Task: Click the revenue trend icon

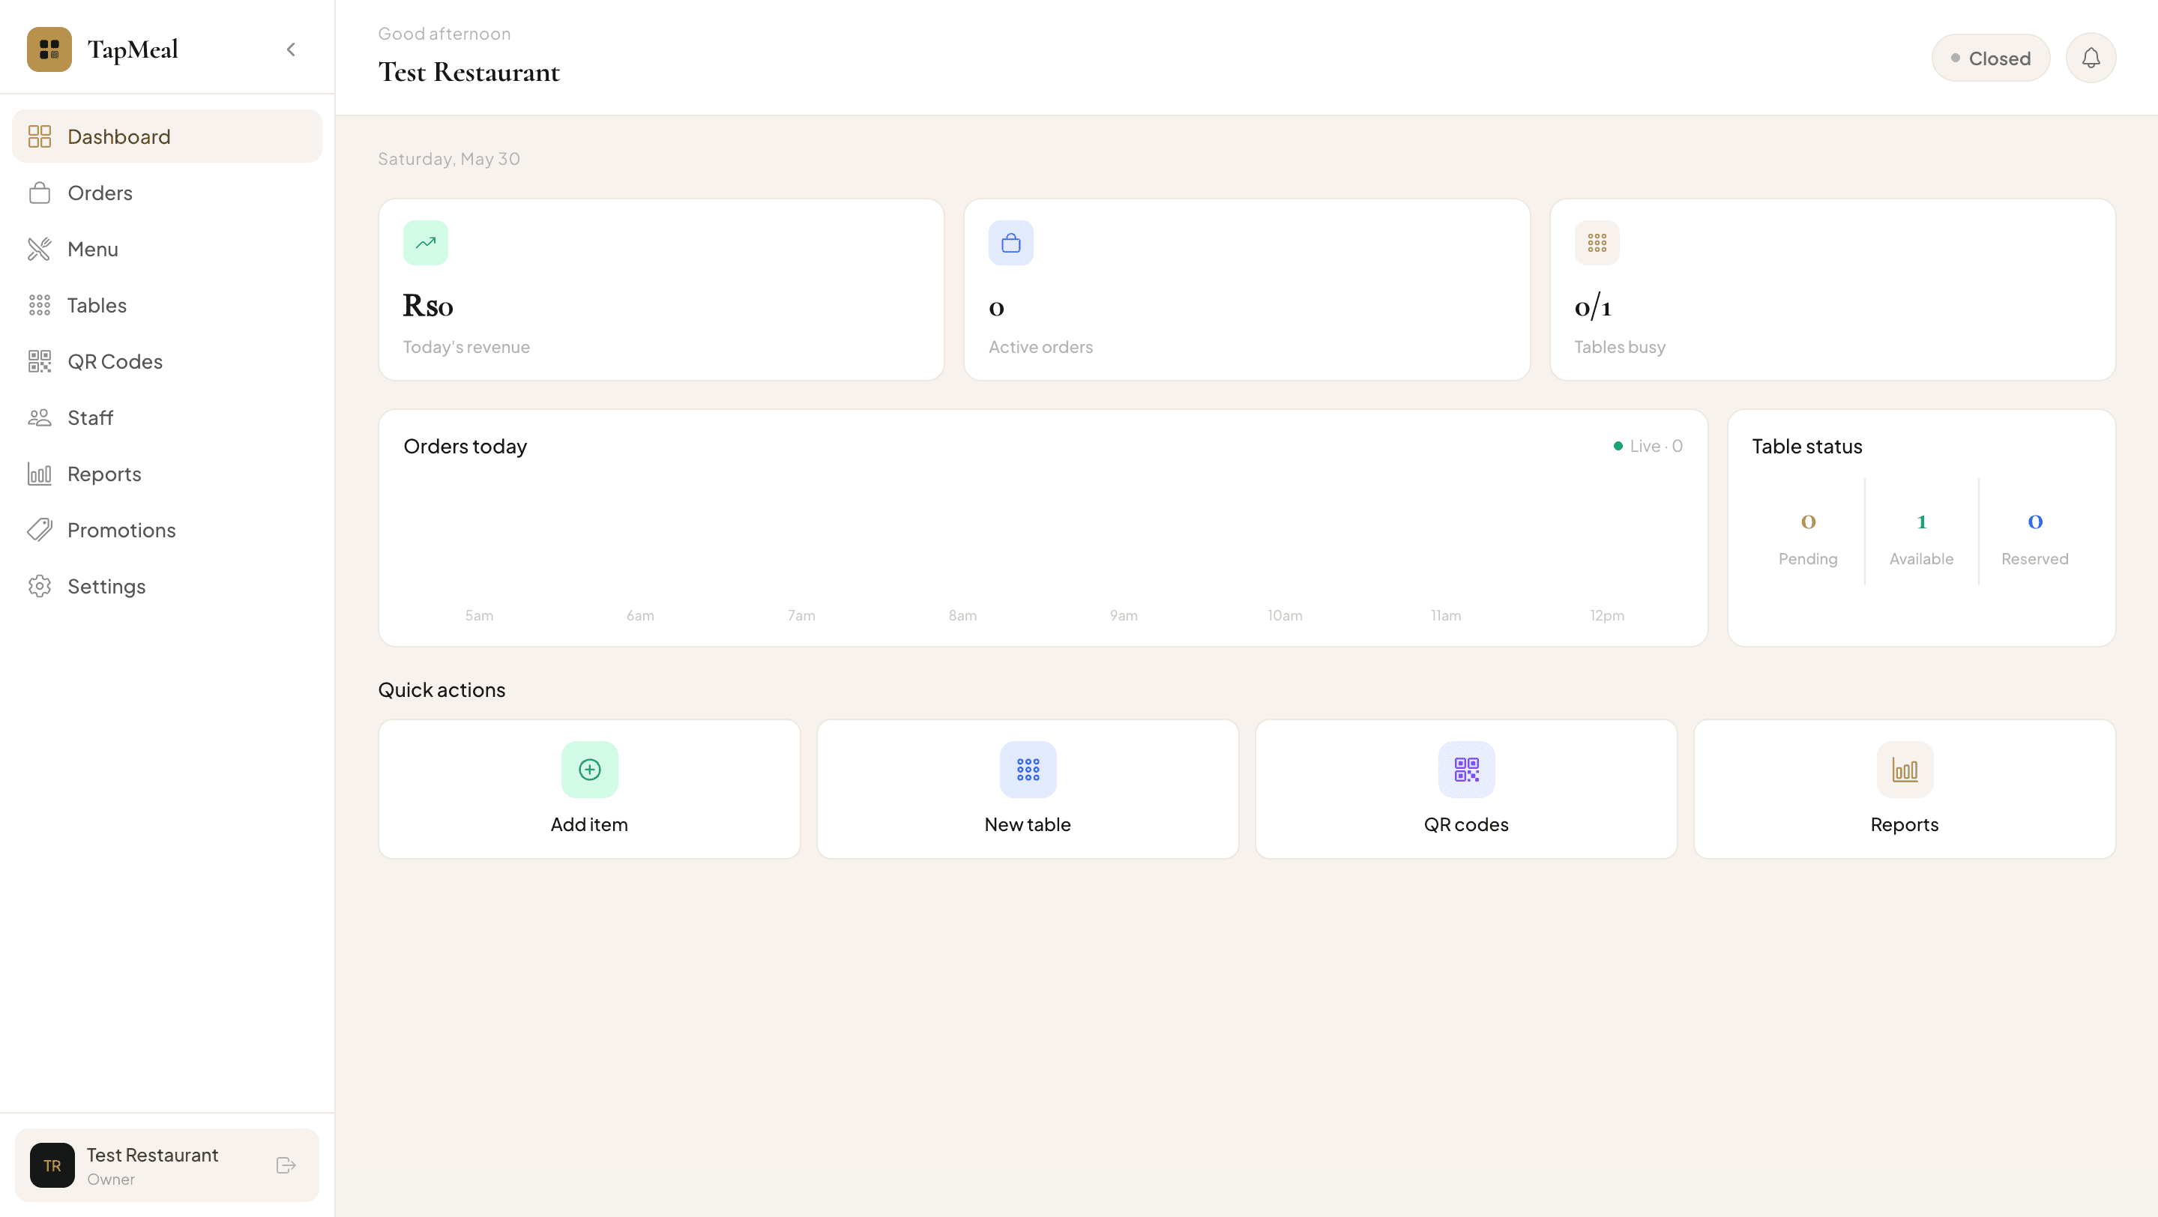Action: click(x=426, y=243)
